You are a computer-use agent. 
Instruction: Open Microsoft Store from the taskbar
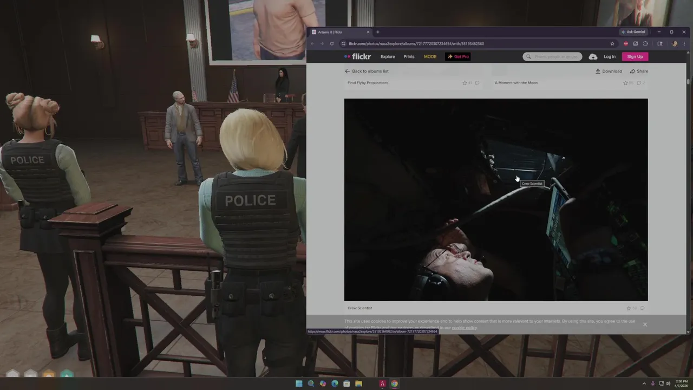point(346,383)
